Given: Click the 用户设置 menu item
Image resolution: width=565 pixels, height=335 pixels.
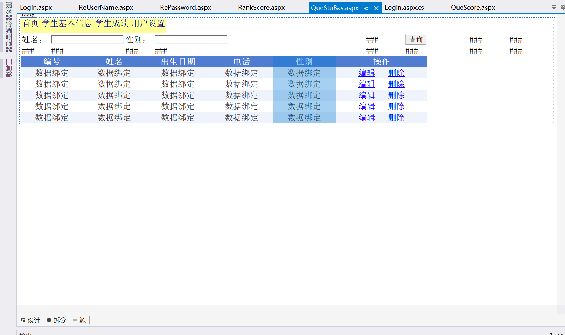Looking at the screenshot, I should (x=148, y=23).
